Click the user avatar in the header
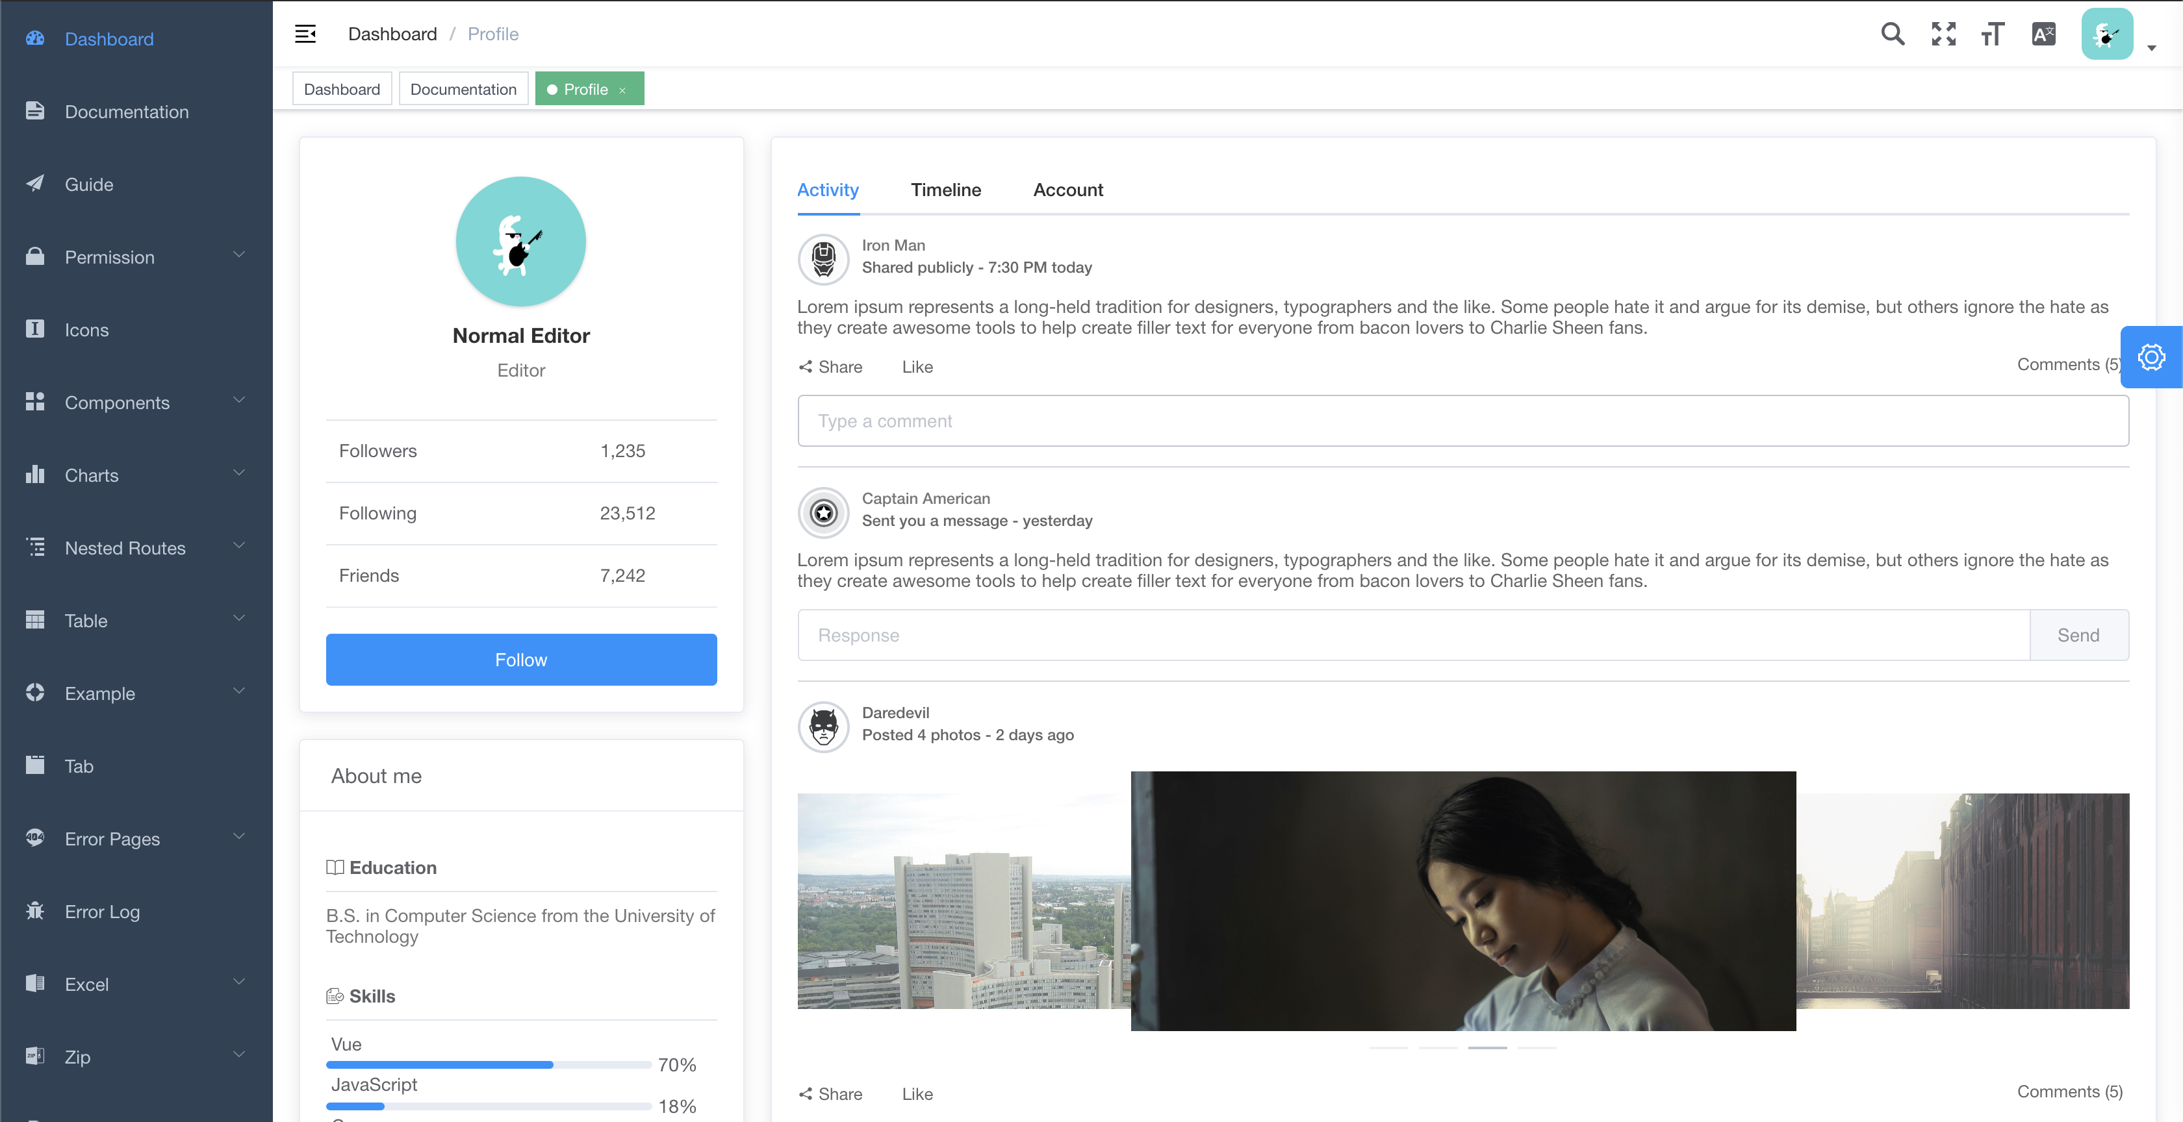Image resolution: width=2183 pixels, height=1122 pixels. coord(2107,34)
